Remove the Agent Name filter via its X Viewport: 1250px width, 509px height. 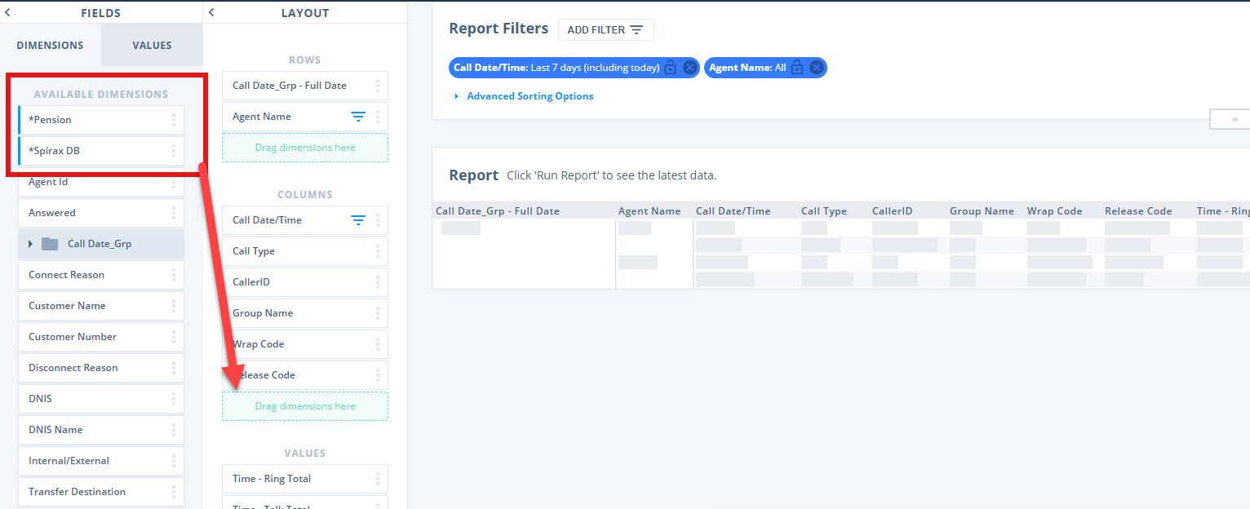pyautogui.click(x=816, y=67)
